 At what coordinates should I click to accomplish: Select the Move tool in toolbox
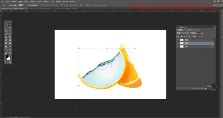click(10, 25)
